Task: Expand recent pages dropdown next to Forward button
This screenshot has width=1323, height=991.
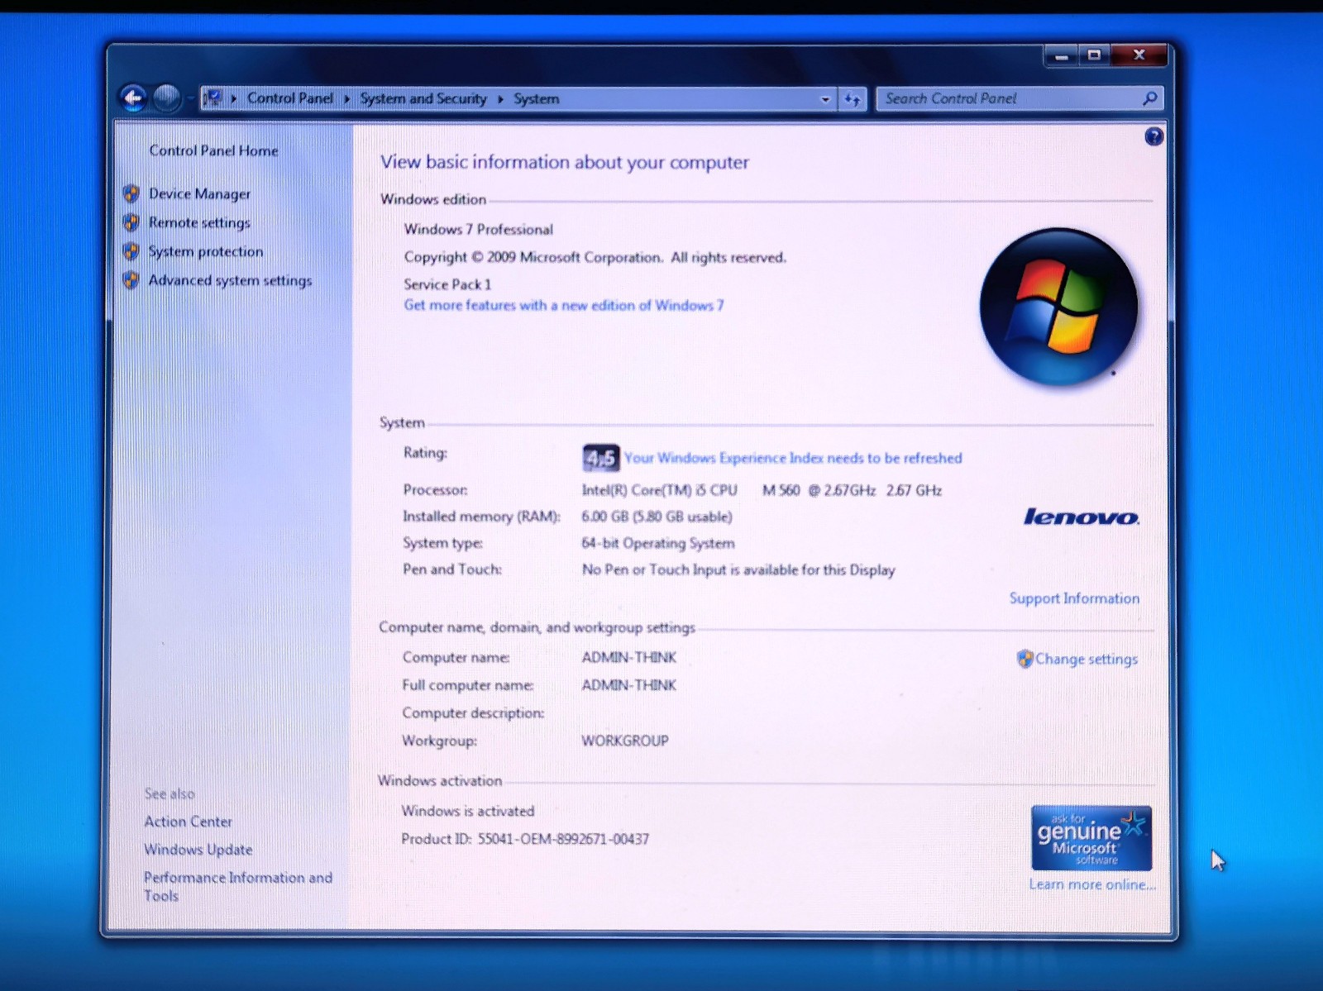Action: coord(189,99)
